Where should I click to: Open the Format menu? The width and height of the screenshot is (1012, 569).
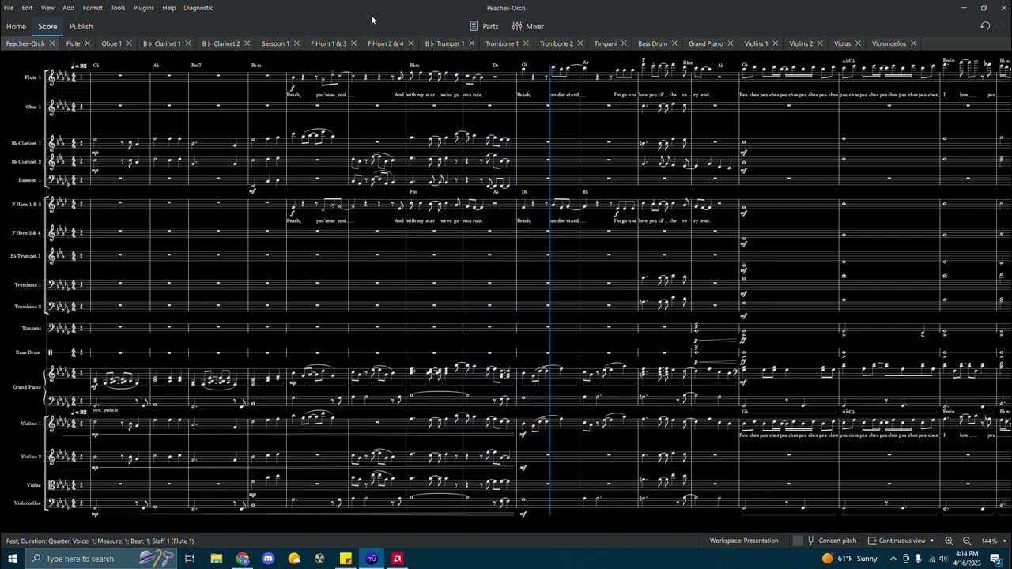tap(93, 8)
